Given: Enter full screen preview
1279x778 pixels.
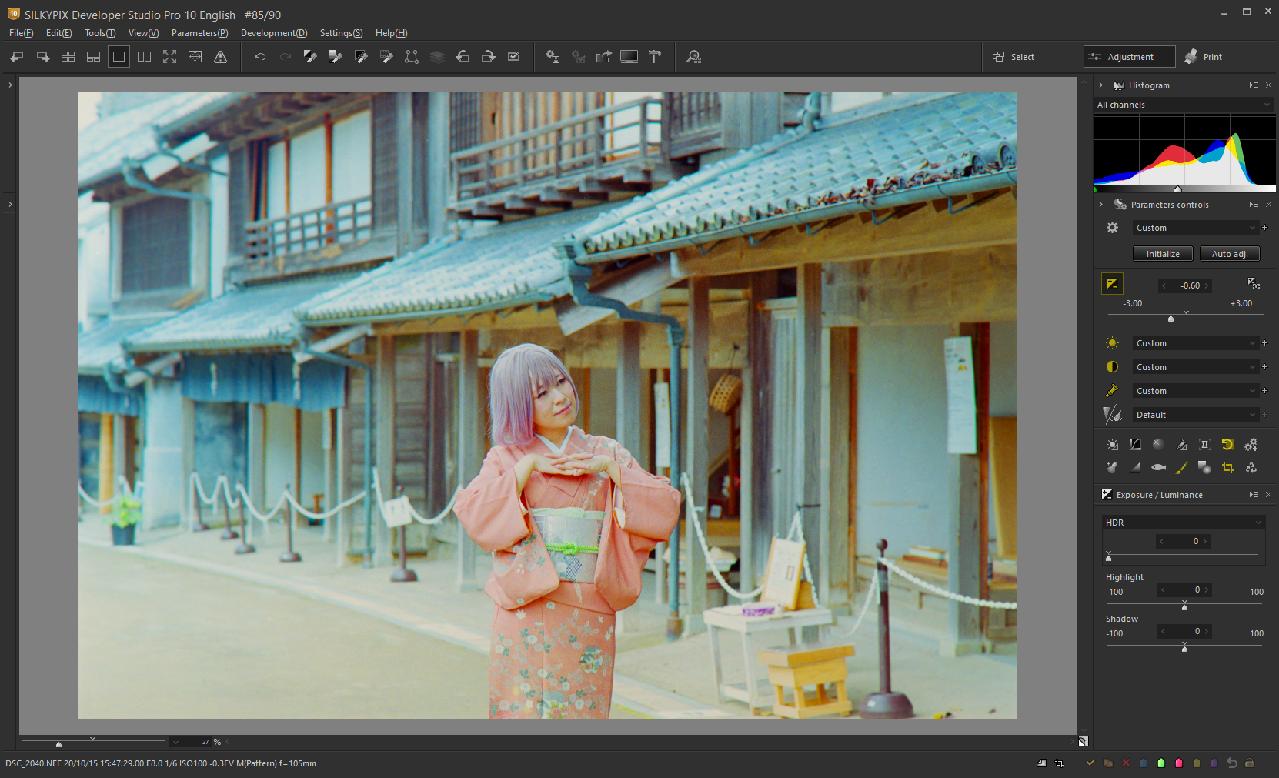Looking at the screenshot, I should pyautogui.click(x=170, y=57).
